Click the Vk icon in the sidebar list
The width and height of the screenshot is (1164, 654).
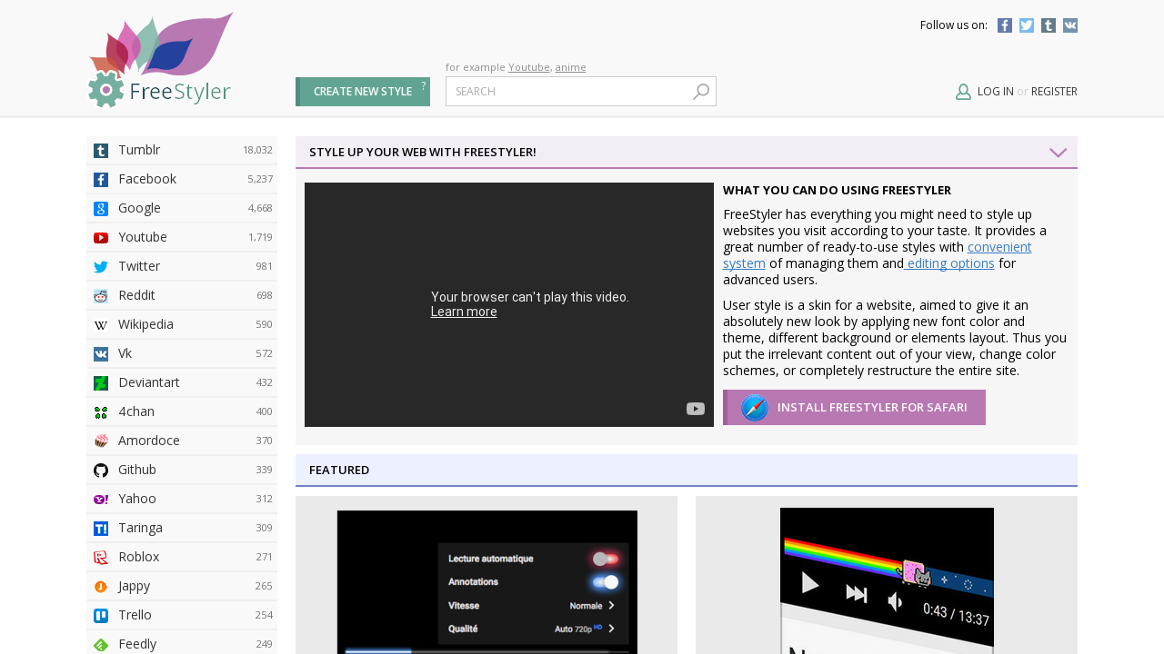pyautogui.click(x=101, y=354)
